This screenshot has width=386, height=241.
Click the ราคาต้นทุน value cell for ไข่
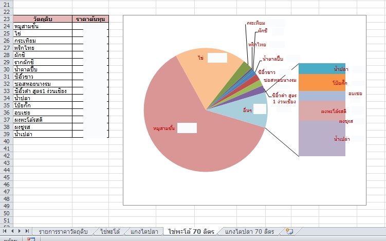click(90, 33)
